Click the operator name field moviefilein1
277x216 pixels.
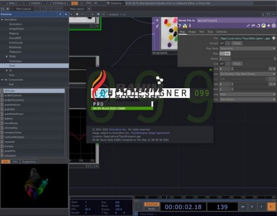pos(237,20)
